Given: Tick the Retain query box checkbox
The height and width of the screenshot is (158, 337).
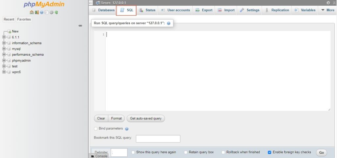Looking at the screenshot, I should (186, 152).
